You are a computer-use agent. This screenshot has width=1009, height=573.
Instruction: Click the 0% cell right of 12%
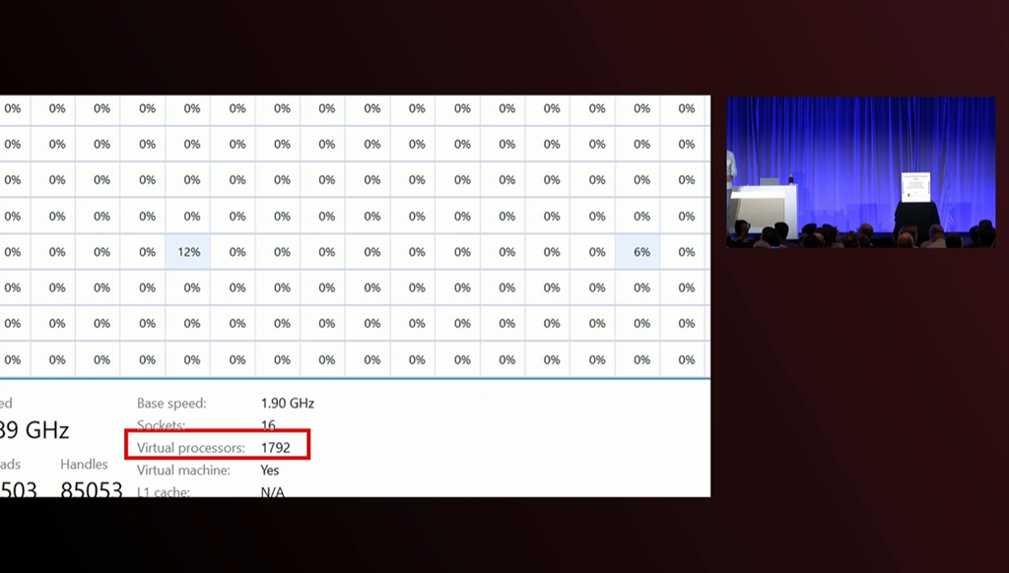click(x=233, y=252)
